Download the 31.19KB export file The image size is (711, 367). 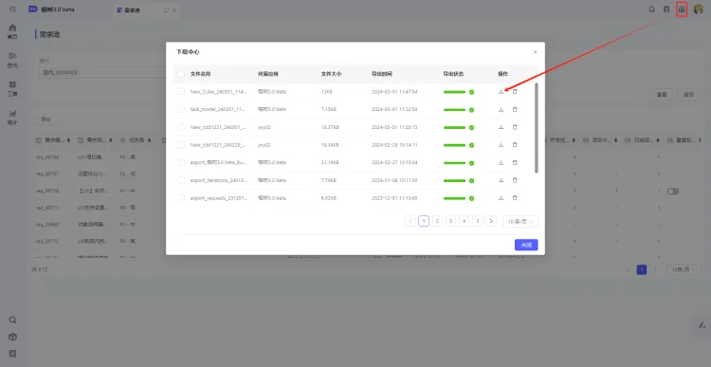tap(501, 162)
